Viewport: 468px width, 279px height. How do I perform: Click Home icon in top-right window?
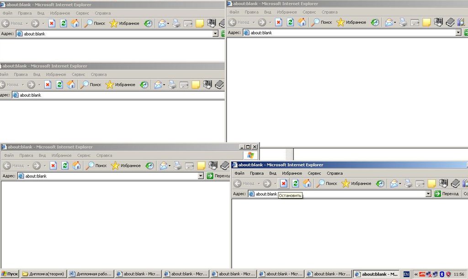click(302, 22)
